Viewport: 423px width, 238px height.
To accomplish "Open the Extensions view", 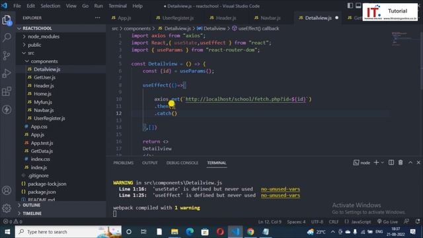I will click(x=7, y=91).
